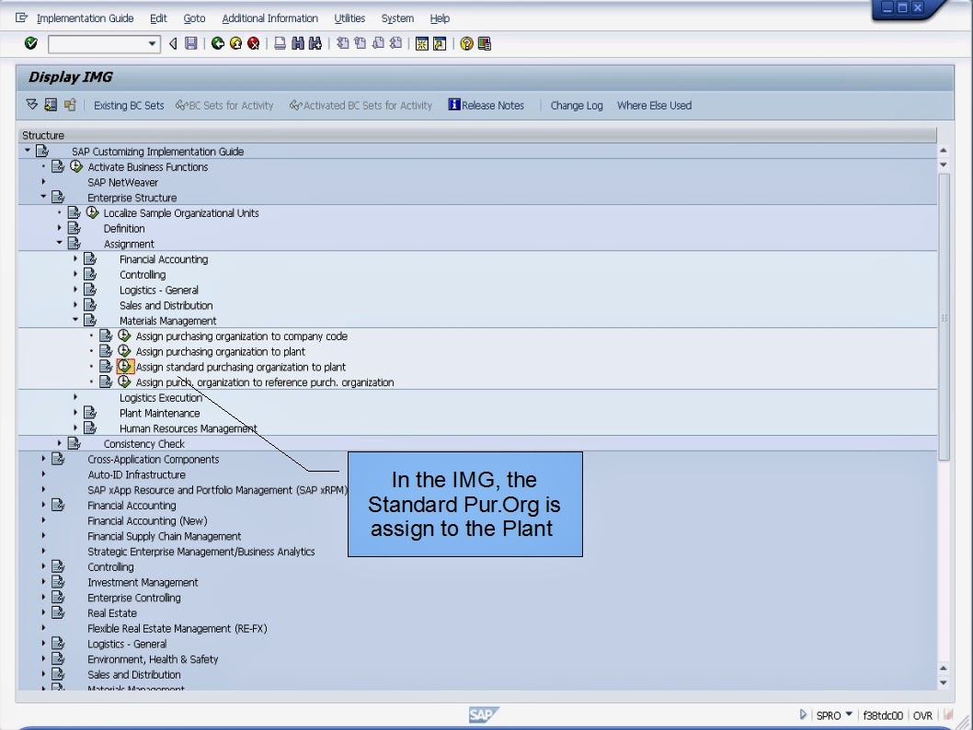Open the Find (binoculars) icon
Viewport: 973px width, 730px height.
click(296, 43)
